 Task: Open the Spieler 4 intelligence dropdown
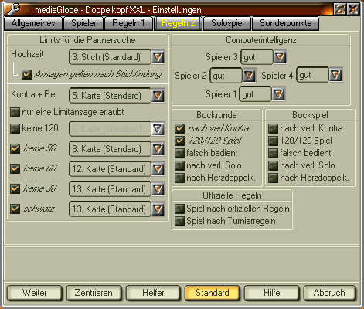[x=335, y=75]
